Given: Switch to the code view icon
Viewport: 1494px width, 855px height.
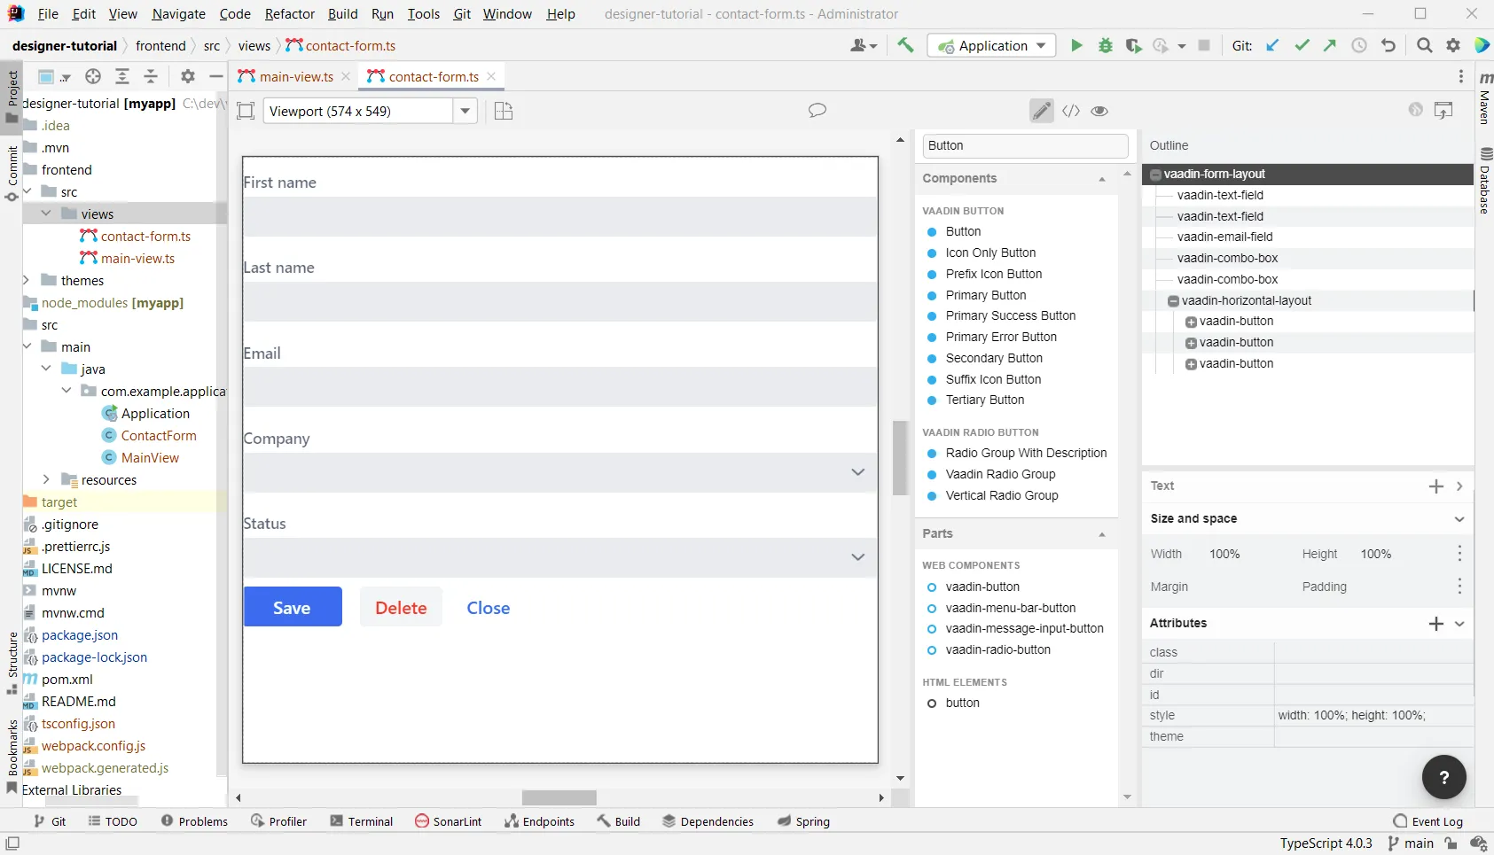Looking at the screenshot, I should point(1071,111).
